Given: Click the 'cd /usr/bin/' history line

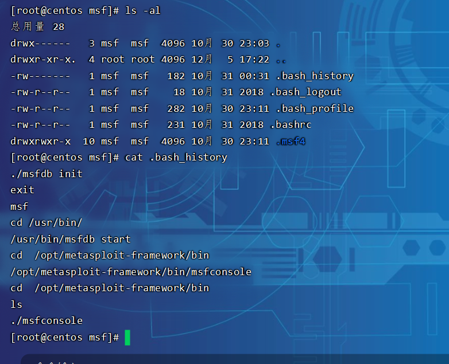Looking at the screenshot, I should click(47, 223).
